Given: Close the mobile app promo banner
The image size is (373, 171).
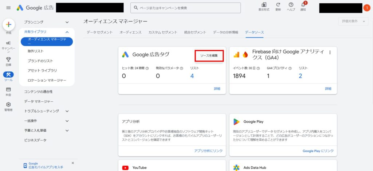Looking at the screenshot, I should tap(73, 163).
